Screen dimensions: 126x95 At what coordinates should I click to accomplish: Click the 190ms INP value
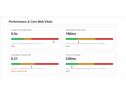71,34
